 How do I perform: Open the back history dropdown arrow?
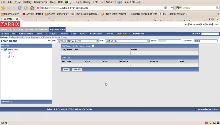[14, 8]
